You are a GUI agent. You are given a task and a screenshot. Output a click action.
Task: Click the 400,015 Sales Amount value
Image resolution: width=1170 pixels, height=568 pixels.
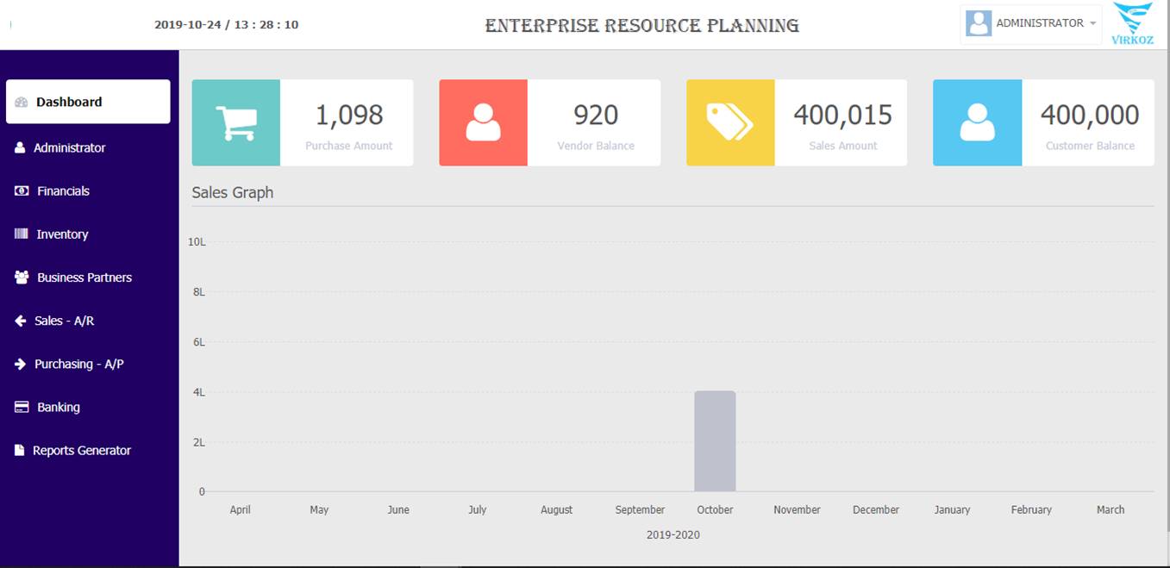click(x=842, y=115)
